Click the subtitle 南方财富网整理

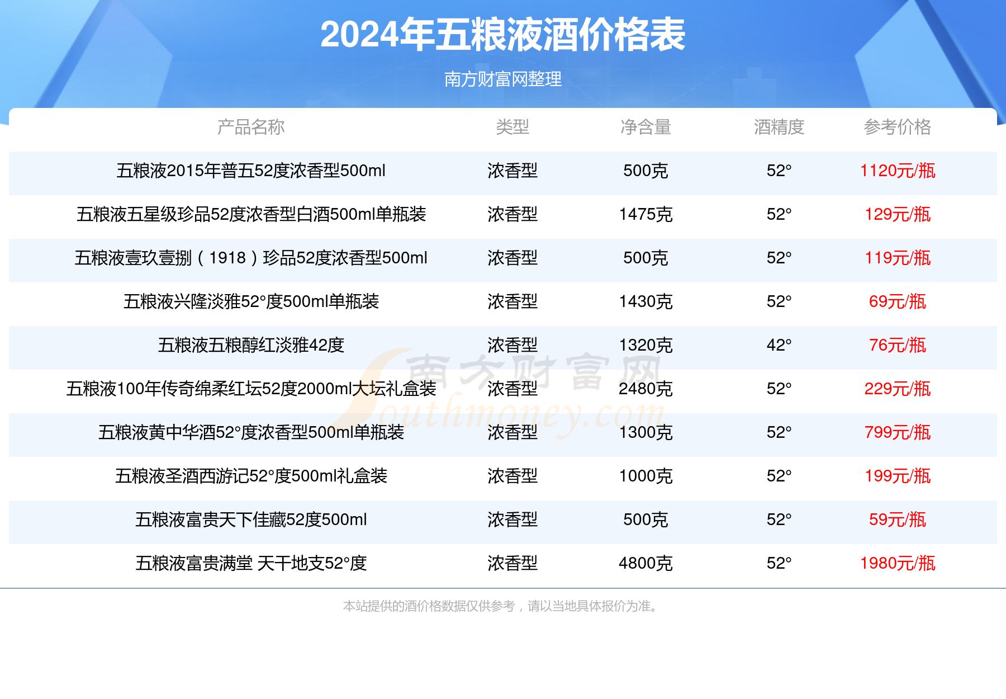[x=502, y=79]
